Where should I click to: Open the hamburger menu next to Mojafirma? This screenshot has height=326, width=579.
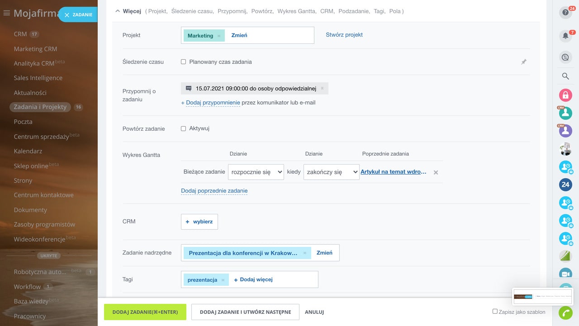[x=6, y=14]
